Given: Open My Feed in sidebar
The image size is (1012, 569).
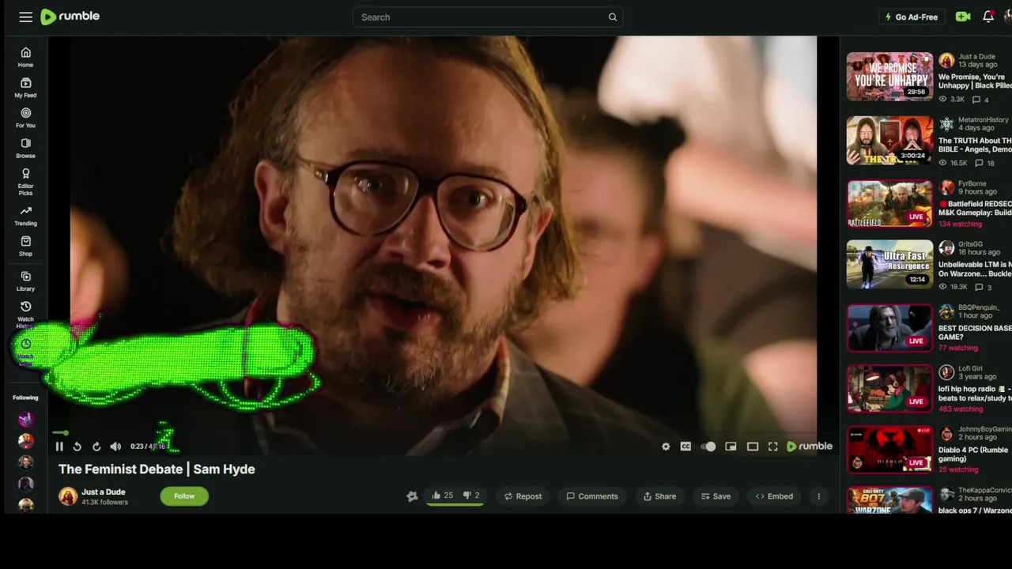Looking at the screenshot, I should pos(25,88).
